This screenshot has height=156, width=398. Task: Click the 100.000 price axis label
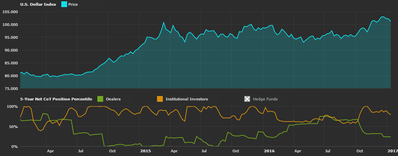[x=10, y=25]
